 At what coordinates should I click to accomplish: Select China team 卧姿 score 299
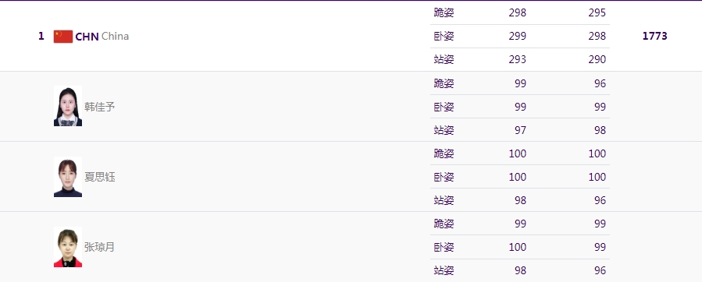(517, 36)
